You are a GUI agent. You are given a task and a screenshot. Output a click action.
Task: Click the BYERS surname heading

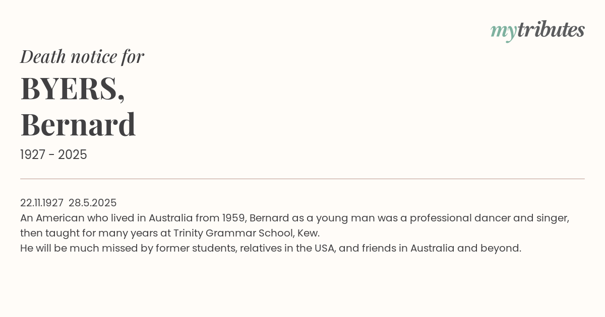coord(73,89)
